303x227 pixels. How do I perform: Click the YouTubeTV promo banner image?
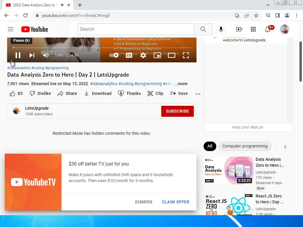click(33, 182)
